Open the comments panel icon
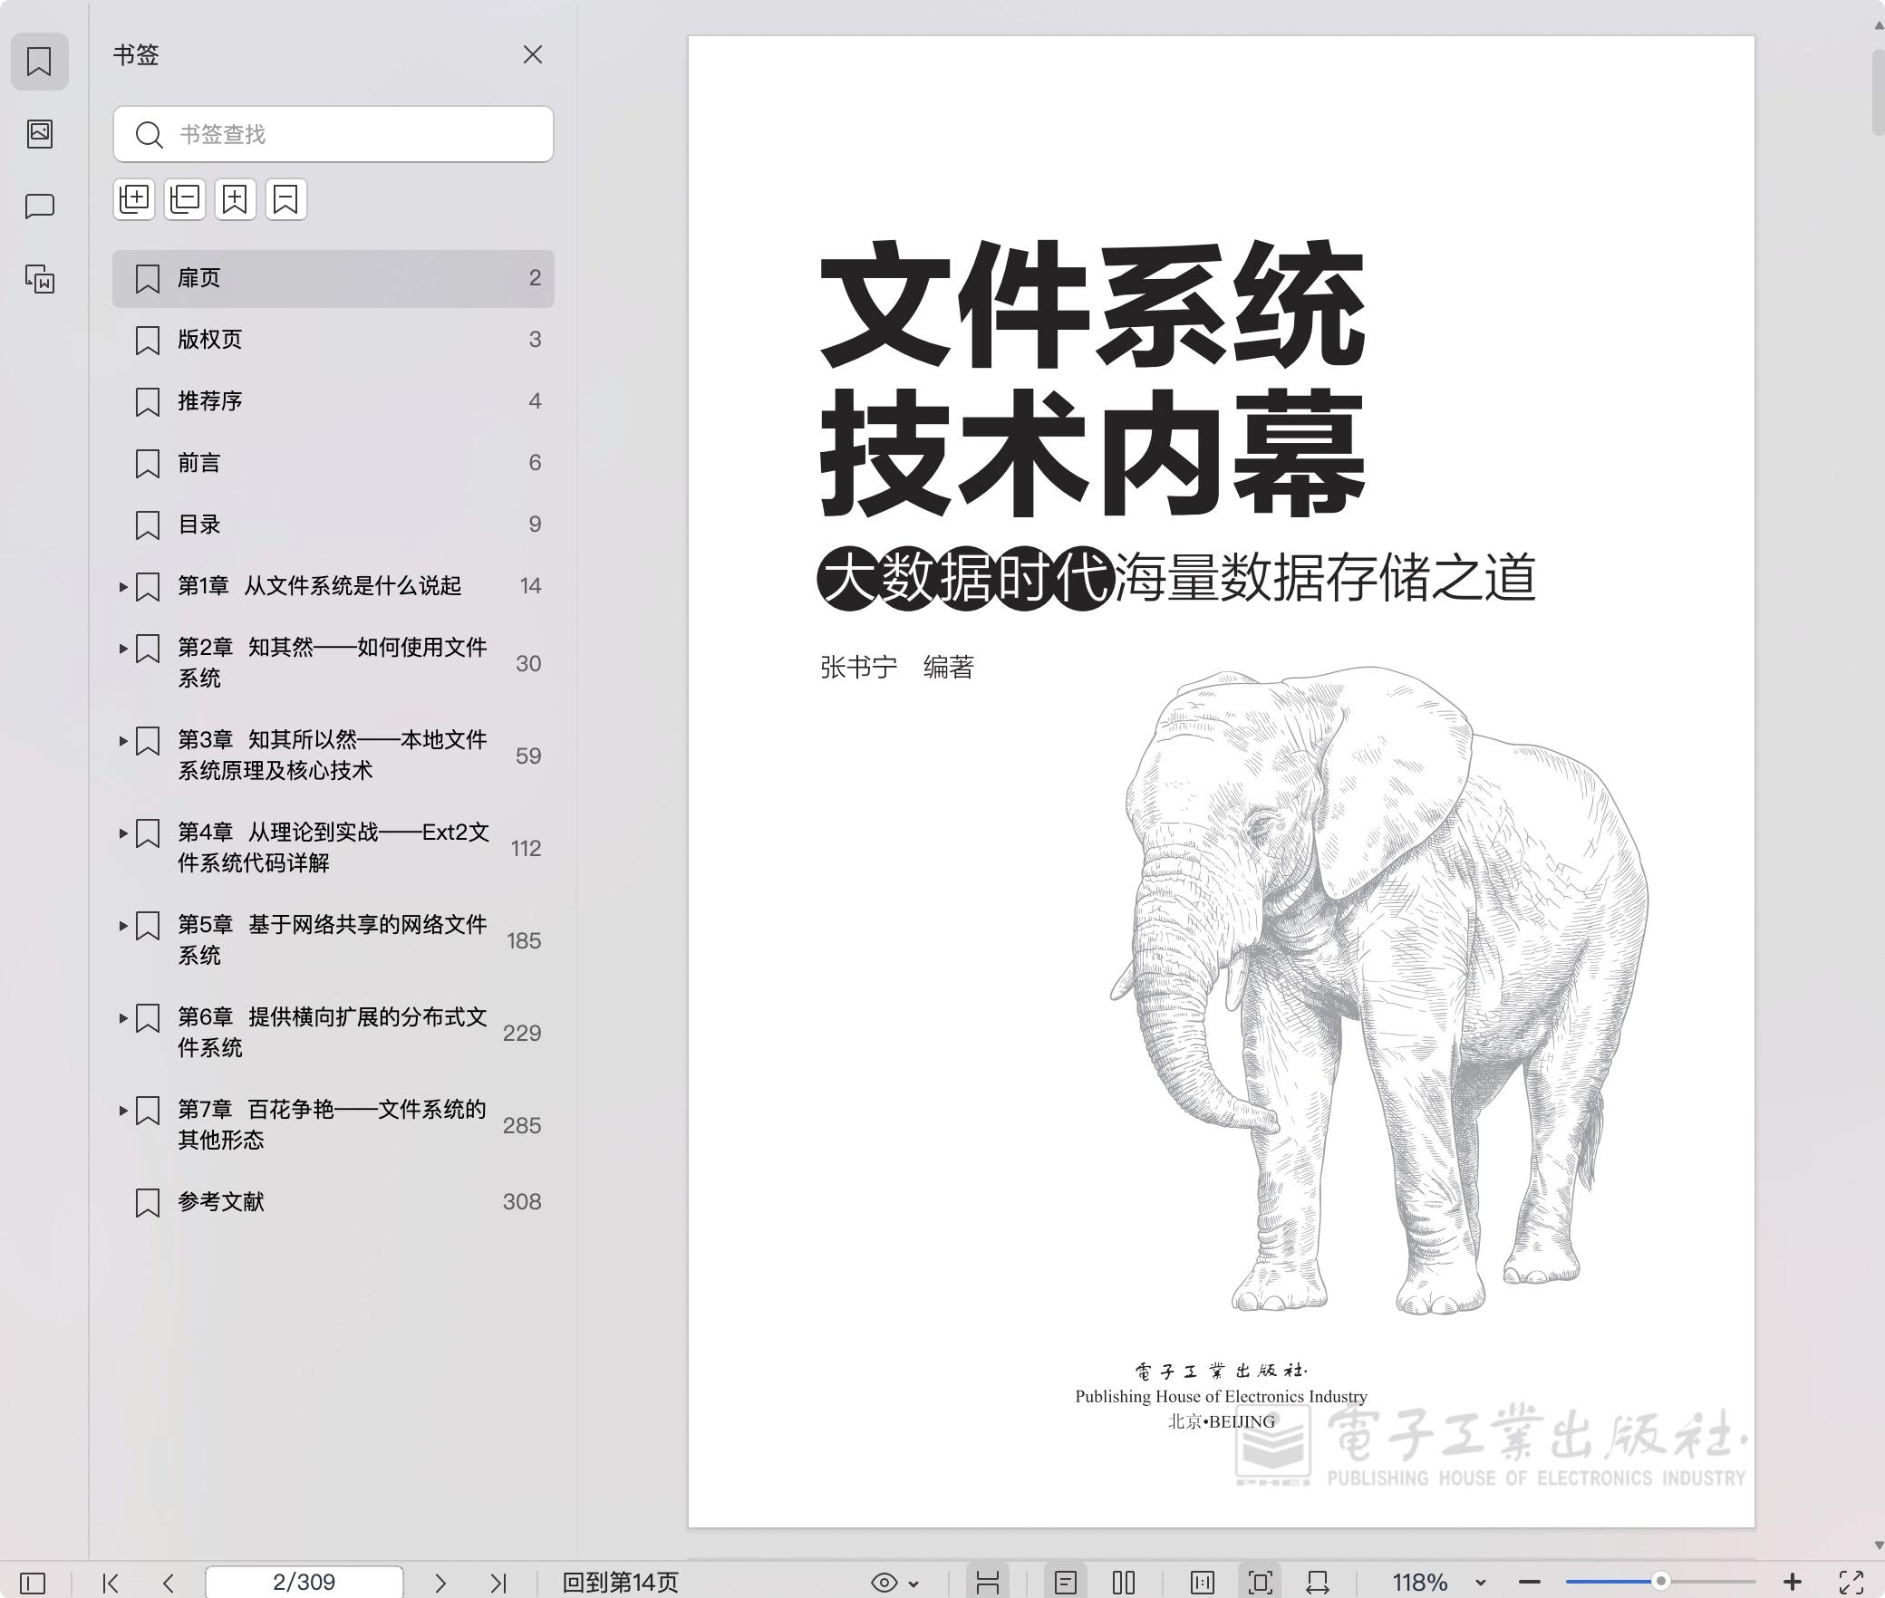 pos(39,207)
